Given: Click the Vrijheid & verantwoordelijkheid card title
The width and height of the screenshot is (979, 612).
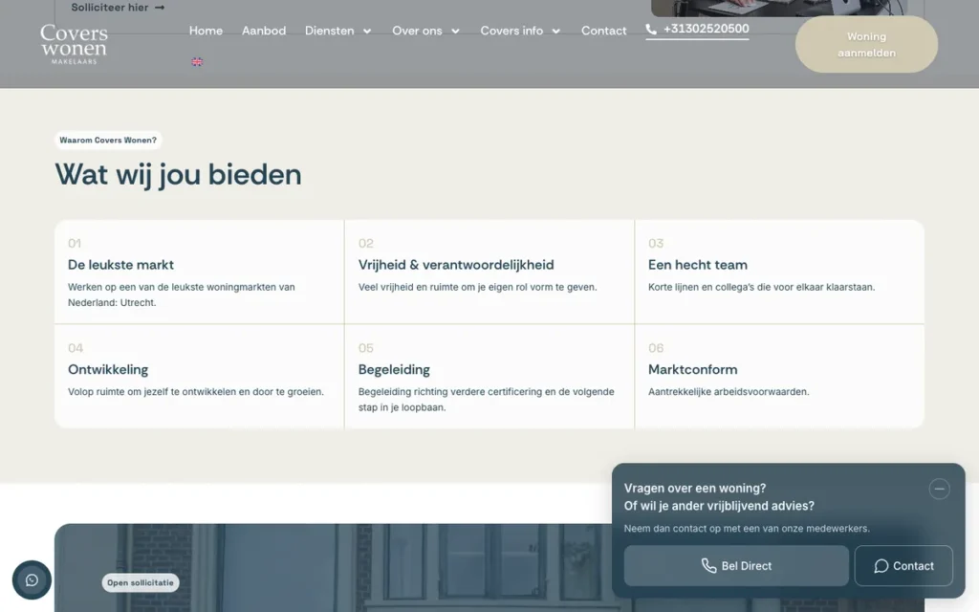Looking at the screenshot, I should click(x=456, y=265).
